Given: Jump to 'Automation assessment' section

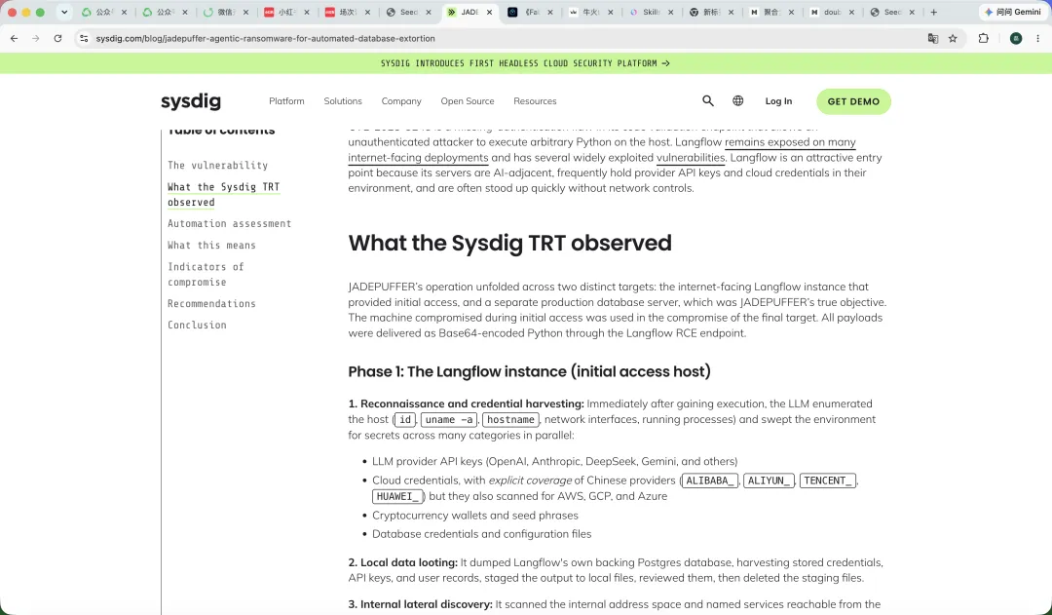Looking at the screenshot, I should (x=229, y=223).
